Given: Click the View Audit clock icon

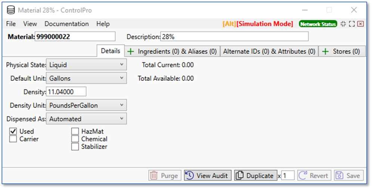Looking at the screenshot, I should pos(190,176).
